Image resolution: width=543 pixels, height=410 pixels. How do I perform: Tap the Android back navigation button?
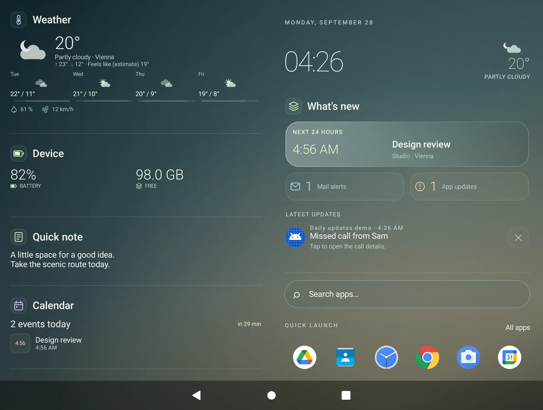point(196,395)
